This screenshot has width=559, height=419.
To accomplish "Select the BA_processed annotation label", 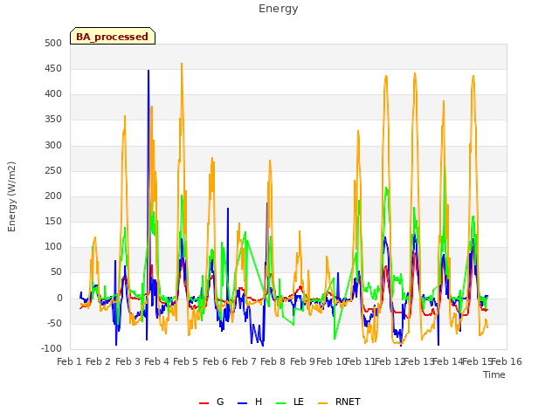I will [113, 37].
